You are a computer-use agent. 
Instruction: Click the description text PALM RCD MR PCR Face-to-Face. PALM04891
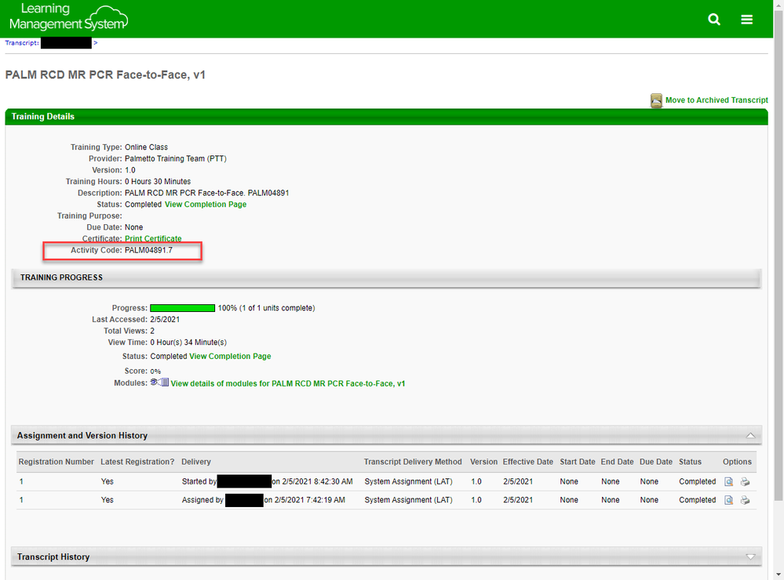click(x=206, y=193)
